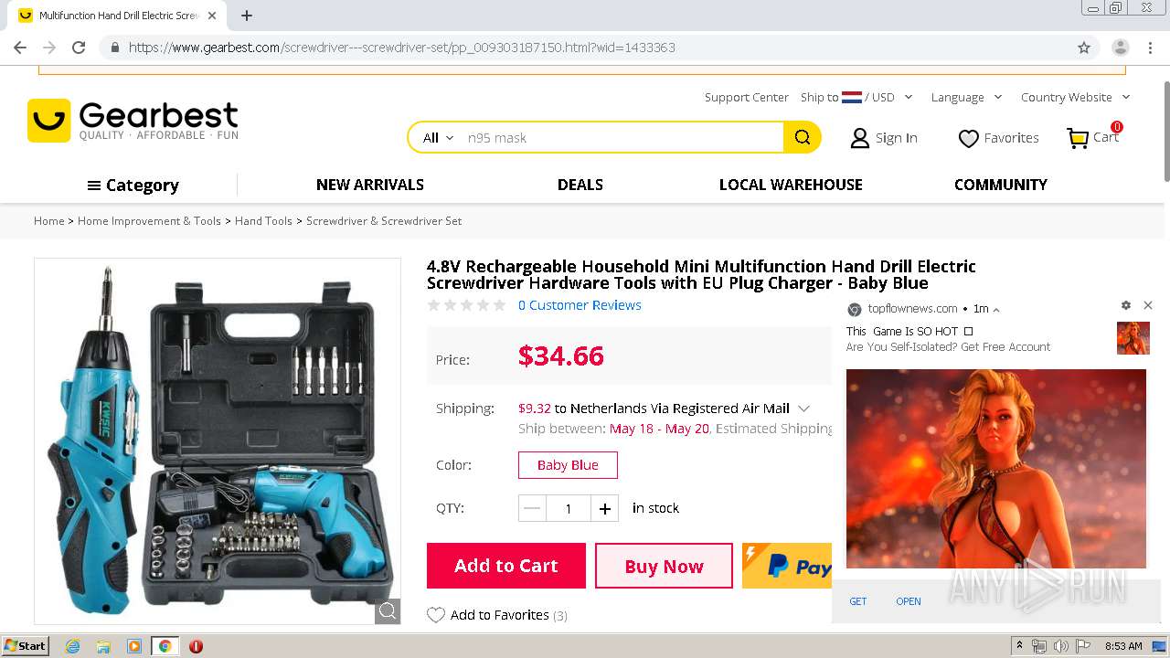
Task: Reload the page
Action: 79,48
